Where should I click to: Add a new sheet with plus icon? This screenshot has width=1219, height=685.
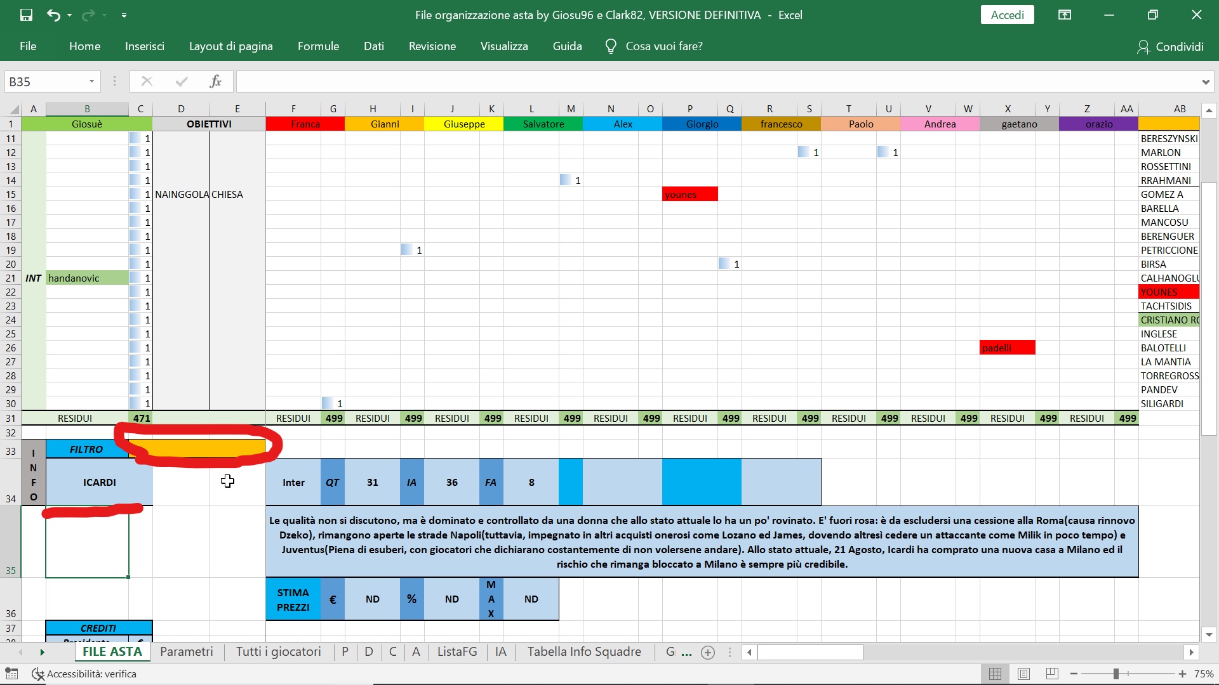point(708,652)
